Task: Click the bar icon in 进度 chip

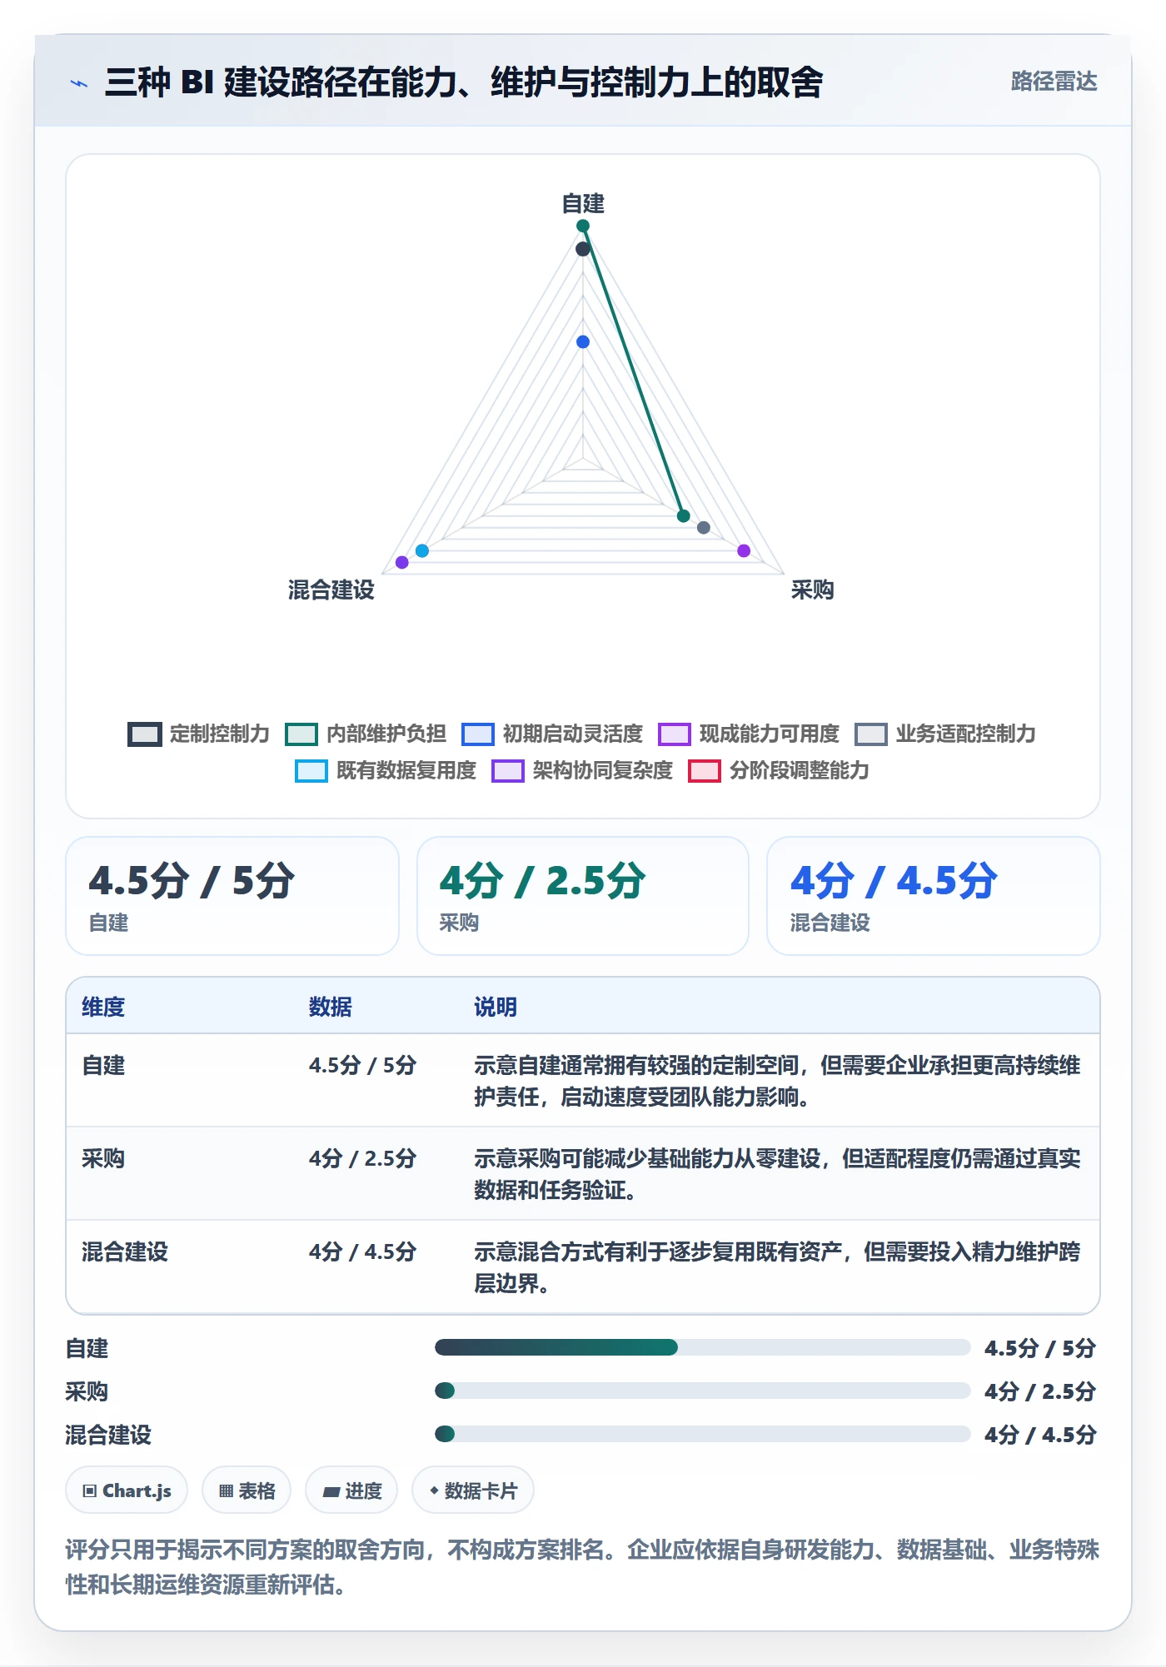Action: (x=331, y=1491)
